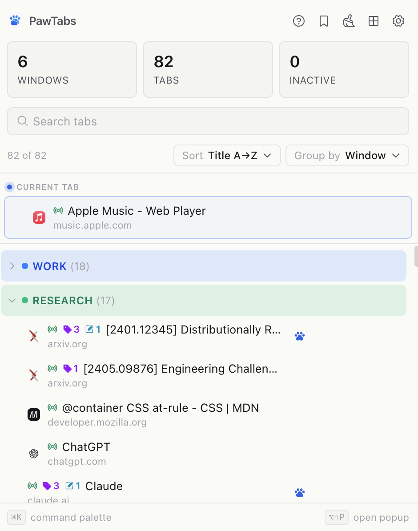Click the music.apple.com URL text
418x531 pixels.
(92, 225)
